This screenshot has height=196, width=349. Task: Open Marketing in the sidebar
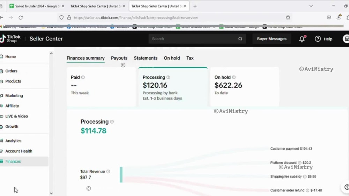[14, 96]
